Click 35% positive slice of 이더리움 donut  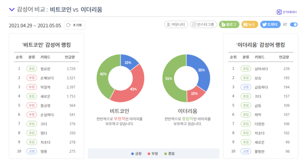pos(202,71)
